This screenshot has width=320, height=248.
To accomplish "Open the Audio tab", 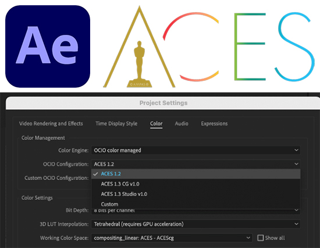I will [x=182, y=124].
